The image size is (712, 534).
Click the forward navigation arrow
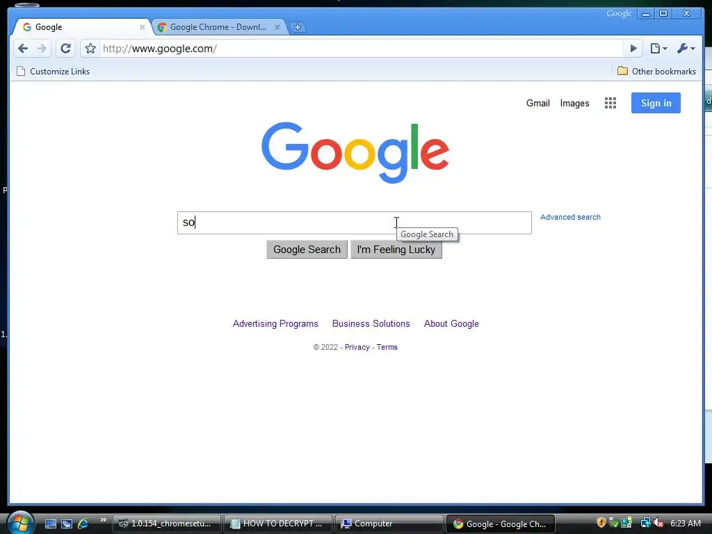pyautogui.click(x=42, y=48)
